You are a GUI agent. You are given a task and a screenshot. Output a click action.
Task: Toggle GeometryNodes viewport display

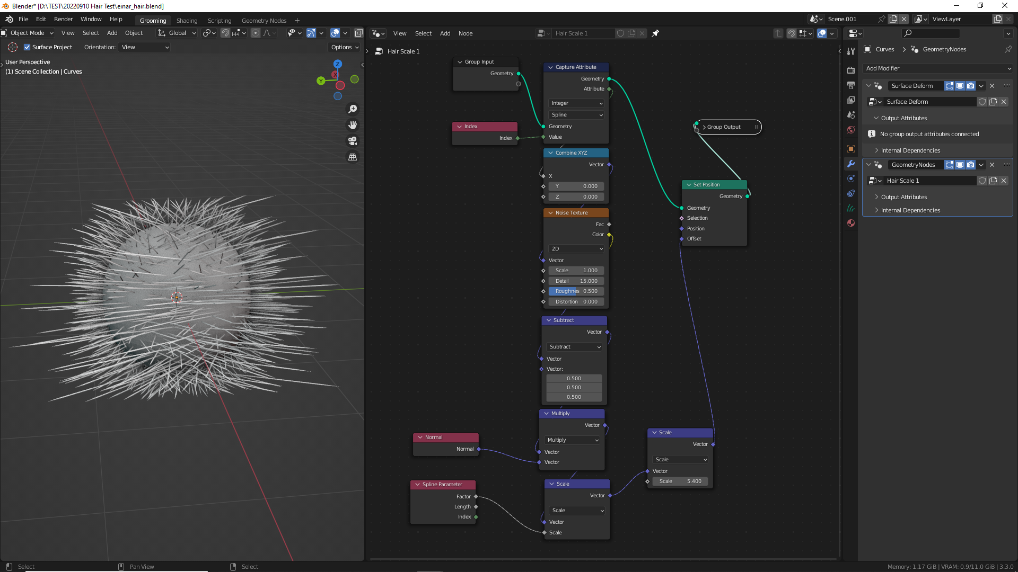coord(960,165)
